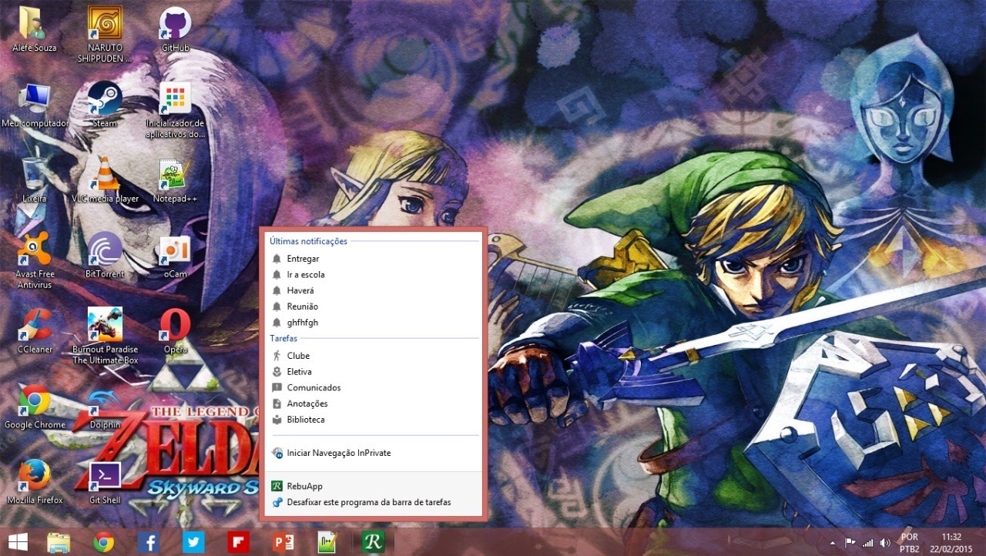Select the Git Shell desktop icon

pos(105,482)
